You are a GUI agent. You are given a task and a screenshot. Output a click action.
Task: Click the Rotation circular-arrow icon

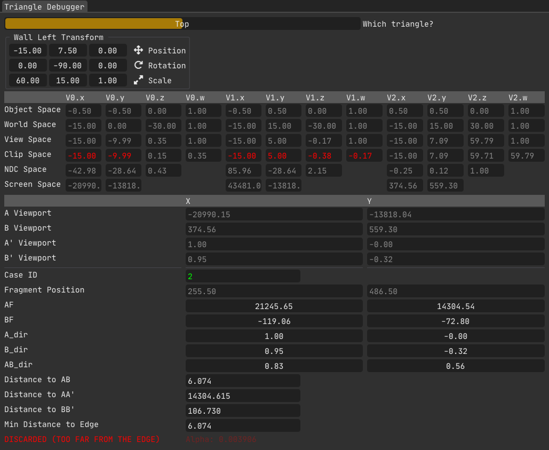click(x=138, y=65)
